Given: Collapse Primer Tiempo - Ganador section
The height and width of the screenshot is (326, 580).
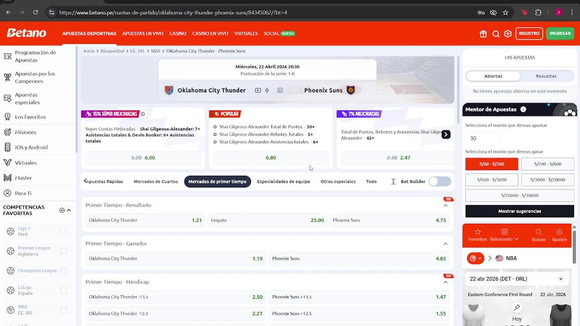Looking at the screenshot, I should click(445, 244).
